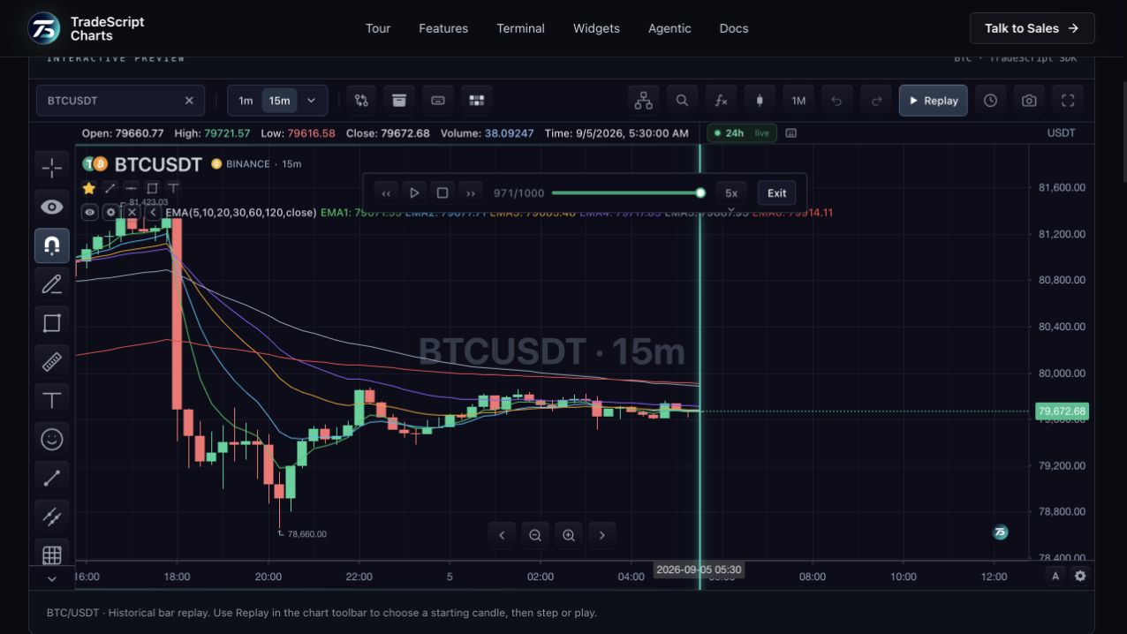The image size is (1127, 634).
Task: Select the ruler measure tool
Action: (52, 361)
